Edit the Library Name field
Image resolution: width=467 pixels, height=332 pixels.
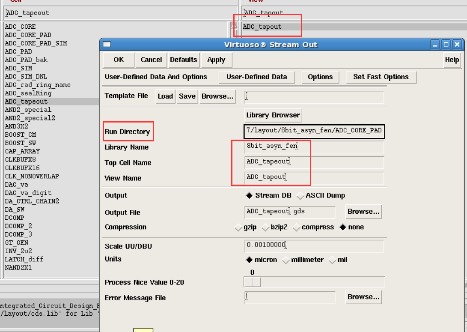pyautogui.click(x=314, y=147)
